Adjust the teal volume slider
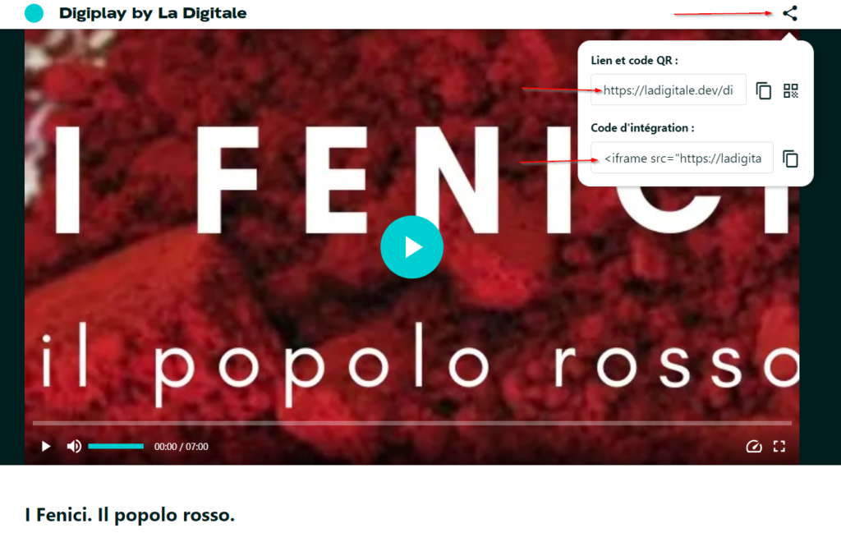Image resolution: width=841 pixels, height=542 pixels. (116, 446)
